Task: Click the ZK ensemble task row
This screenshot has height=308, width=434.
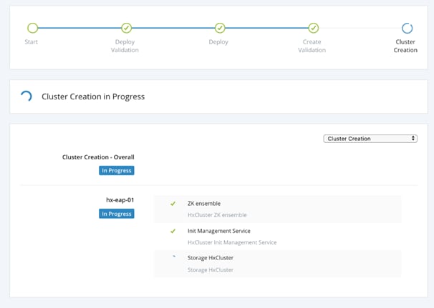Action: (x=278, y=209)
